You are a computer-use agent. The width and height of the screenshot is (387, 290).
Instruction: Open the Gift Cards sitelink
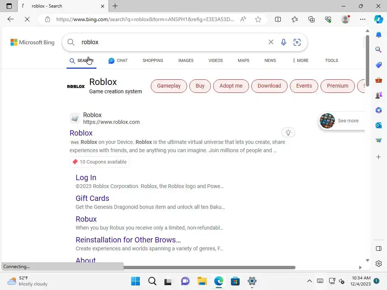[x=92, y=198]
